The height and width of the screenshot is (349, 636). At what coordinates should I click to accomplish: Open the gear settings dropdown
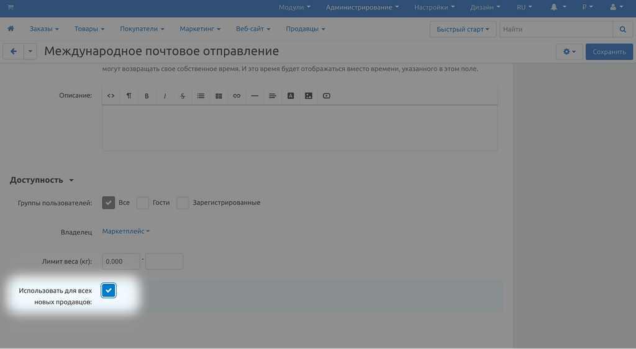(x=569, y=51)
